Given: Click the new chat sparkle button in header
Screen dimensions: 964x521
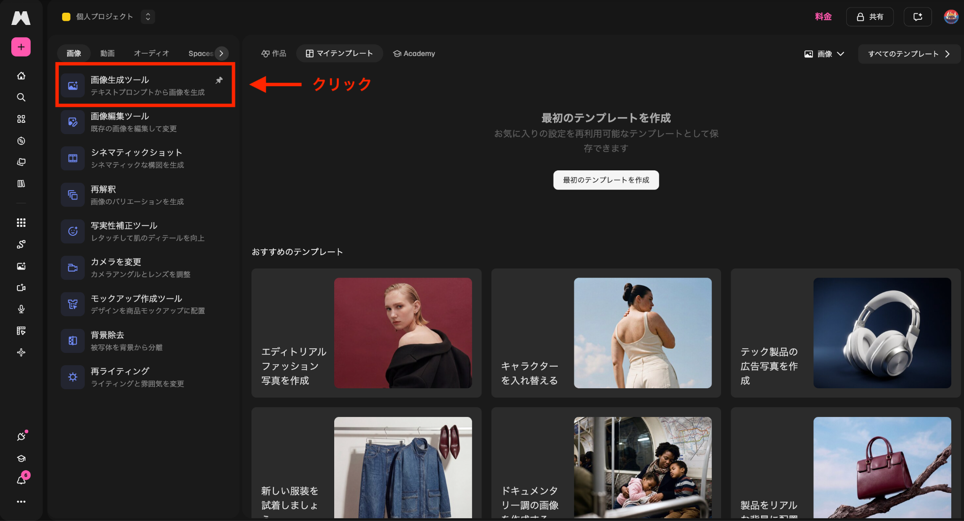Looking at the screenshot, I should coord(918,17).
